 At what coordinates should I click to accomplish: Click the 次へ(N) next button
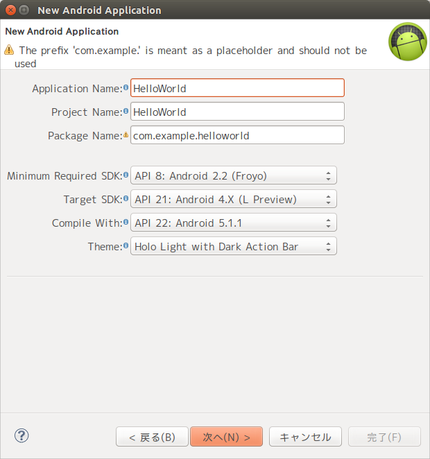227,437
